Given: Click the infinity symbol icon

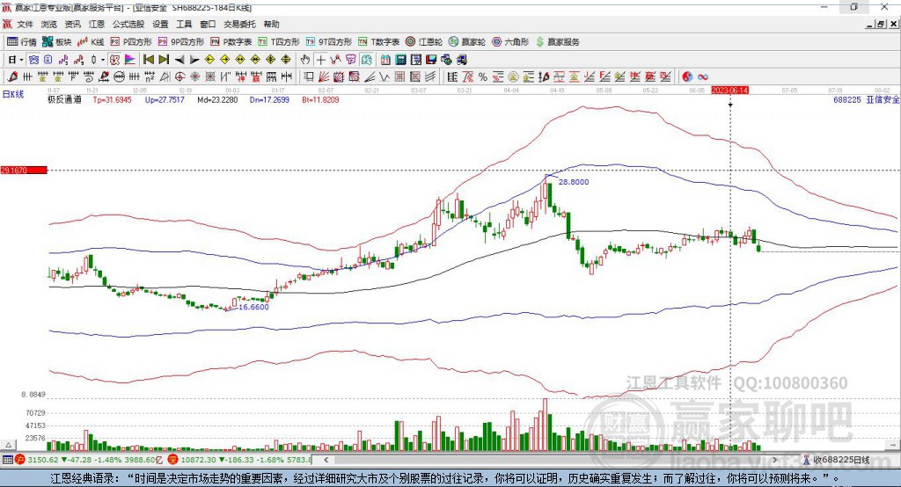Looking at the screenshot, I should point(703,77).
